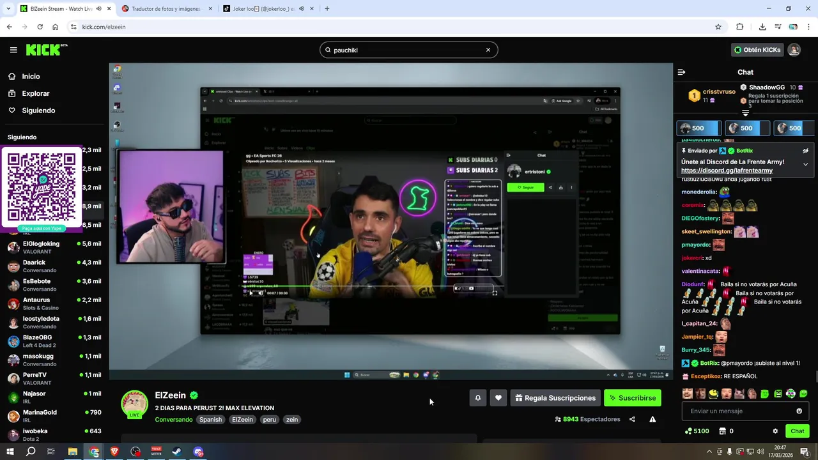Send message with green Chat button
818x460 pixels.
tap(798, 431)
